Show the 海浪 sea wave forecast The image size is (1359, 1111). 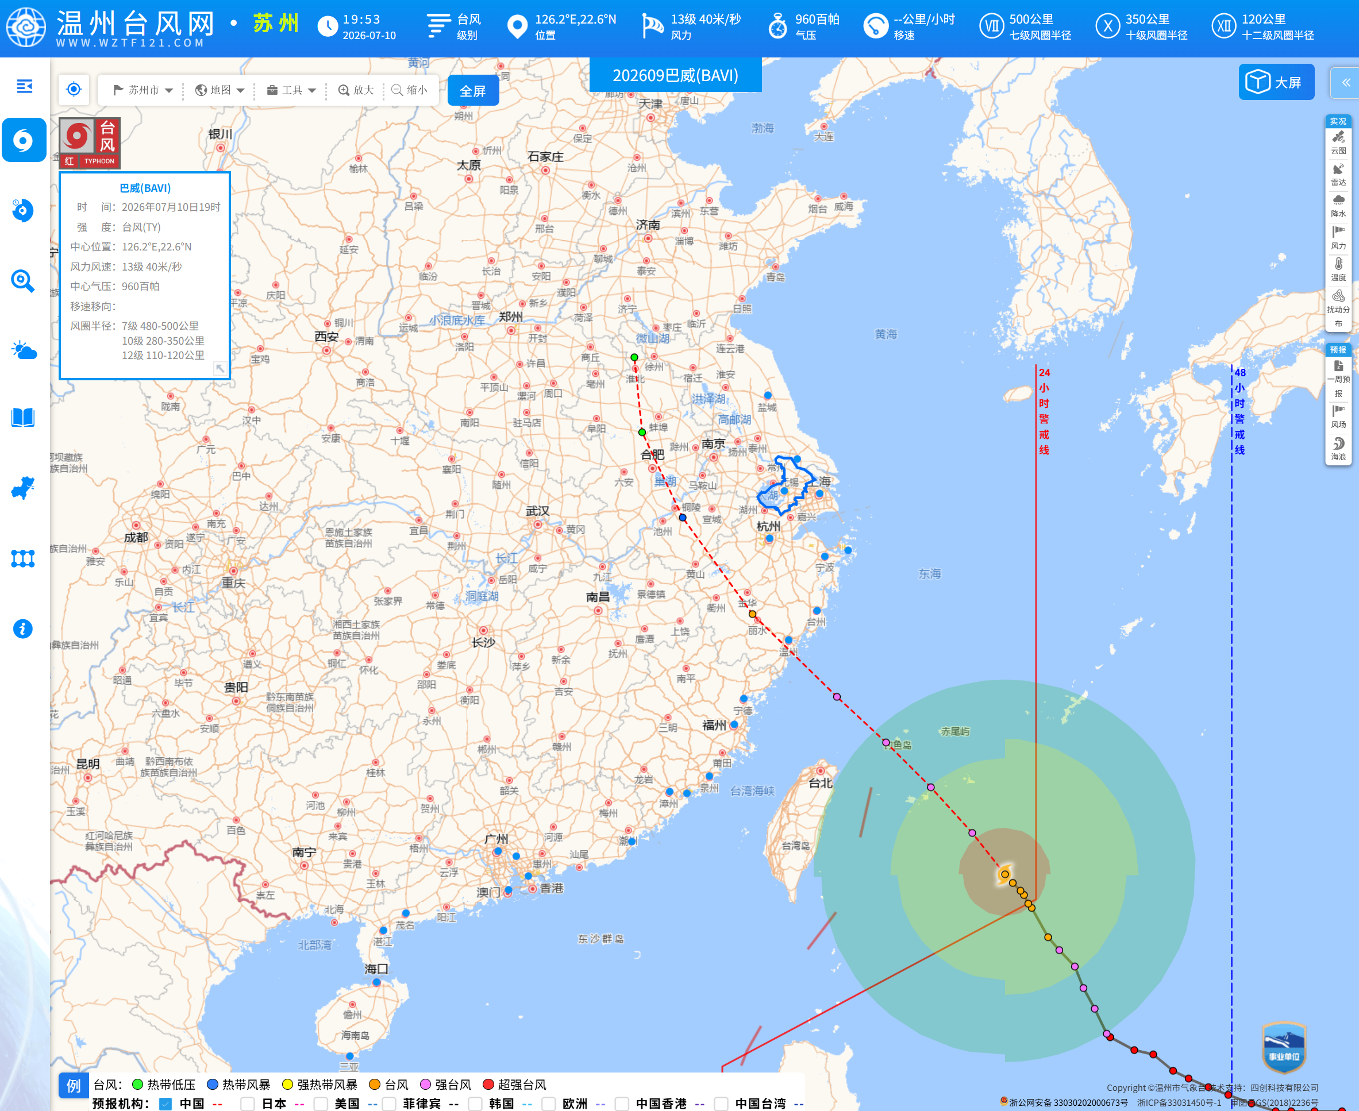coord(1338,449)
